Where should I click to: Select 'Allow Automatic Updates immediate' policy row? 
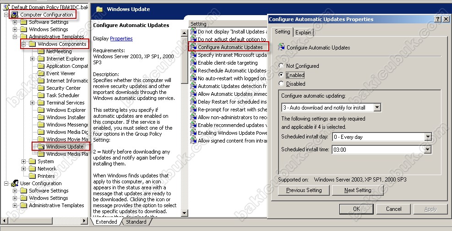point(229,93)
